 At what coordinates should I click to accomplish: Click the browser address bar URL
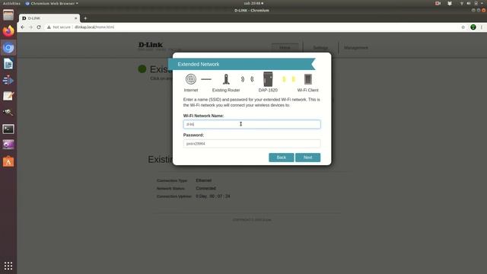click(x=94, y=27)
